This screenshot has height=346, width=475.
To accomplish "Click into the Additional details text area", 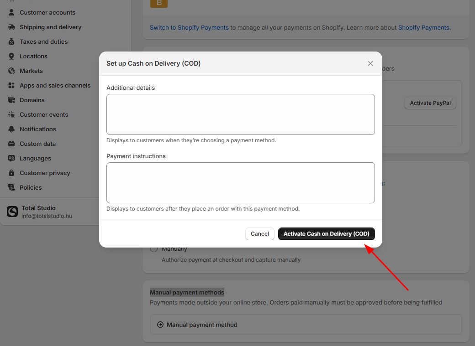I will 240,114.
